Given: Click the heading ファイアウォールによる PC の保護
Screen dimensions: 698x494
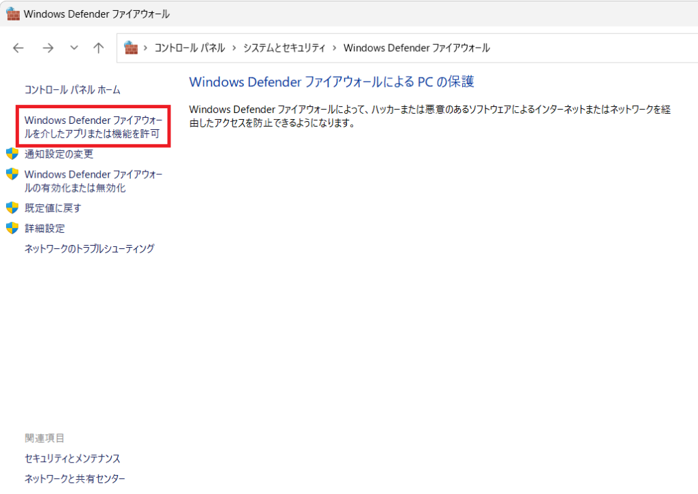Looking at the screenshot, I should [332, 82].
